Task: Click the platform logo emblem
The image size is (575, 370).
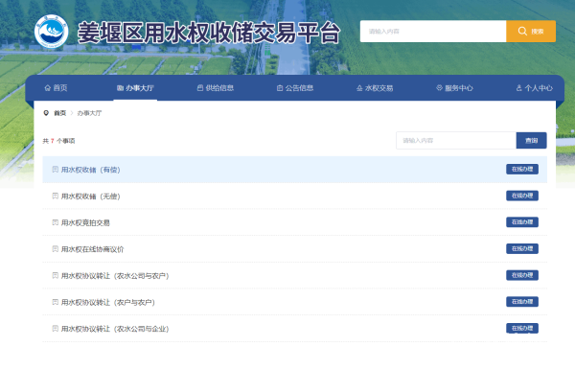Action: click(52, 32)
